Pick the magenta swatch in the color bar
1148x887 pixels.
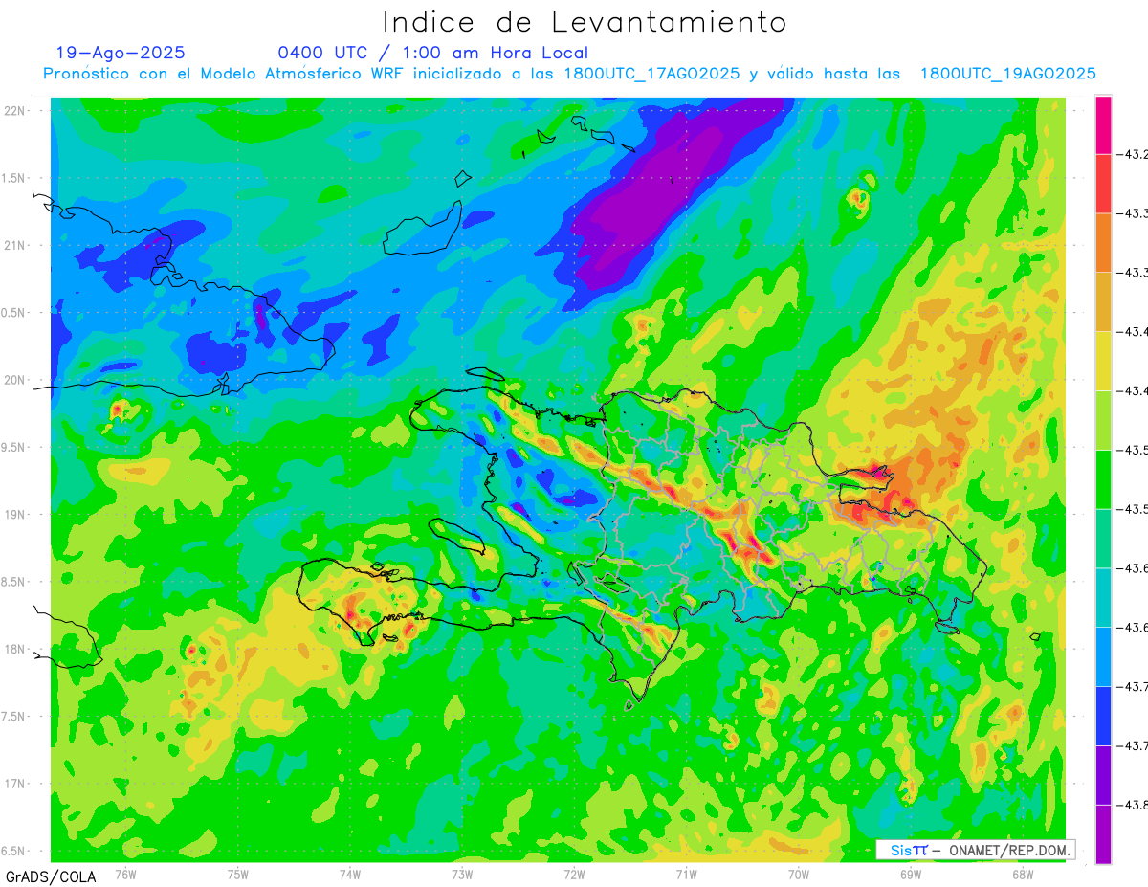pos(1103,124)
